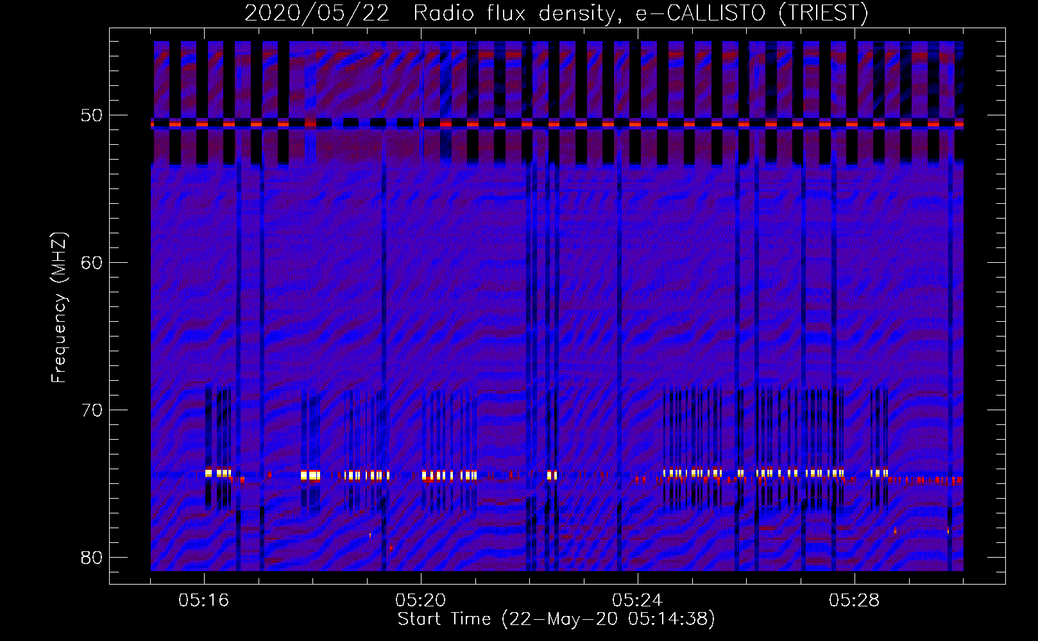Click the 'Frequency (MHZ)' y-axis label
The height and width of the screenshot is (641, 1038).
click(58, 308)
